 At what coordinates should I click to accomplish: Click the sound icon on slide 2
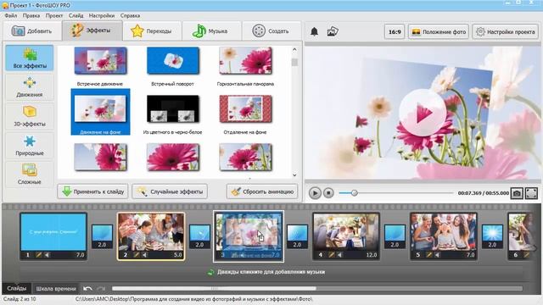pos(144,255)
